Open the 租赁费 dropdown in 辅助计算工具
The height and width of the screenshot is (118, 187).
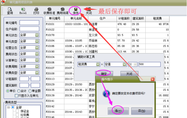(x=98, y=64)
